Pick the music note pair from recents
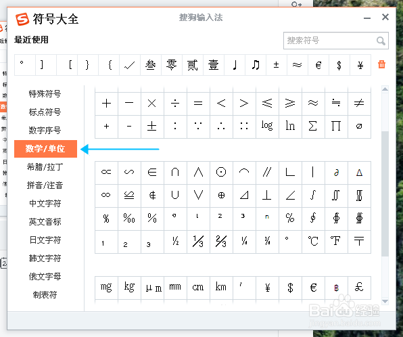 tap(256, 65)
